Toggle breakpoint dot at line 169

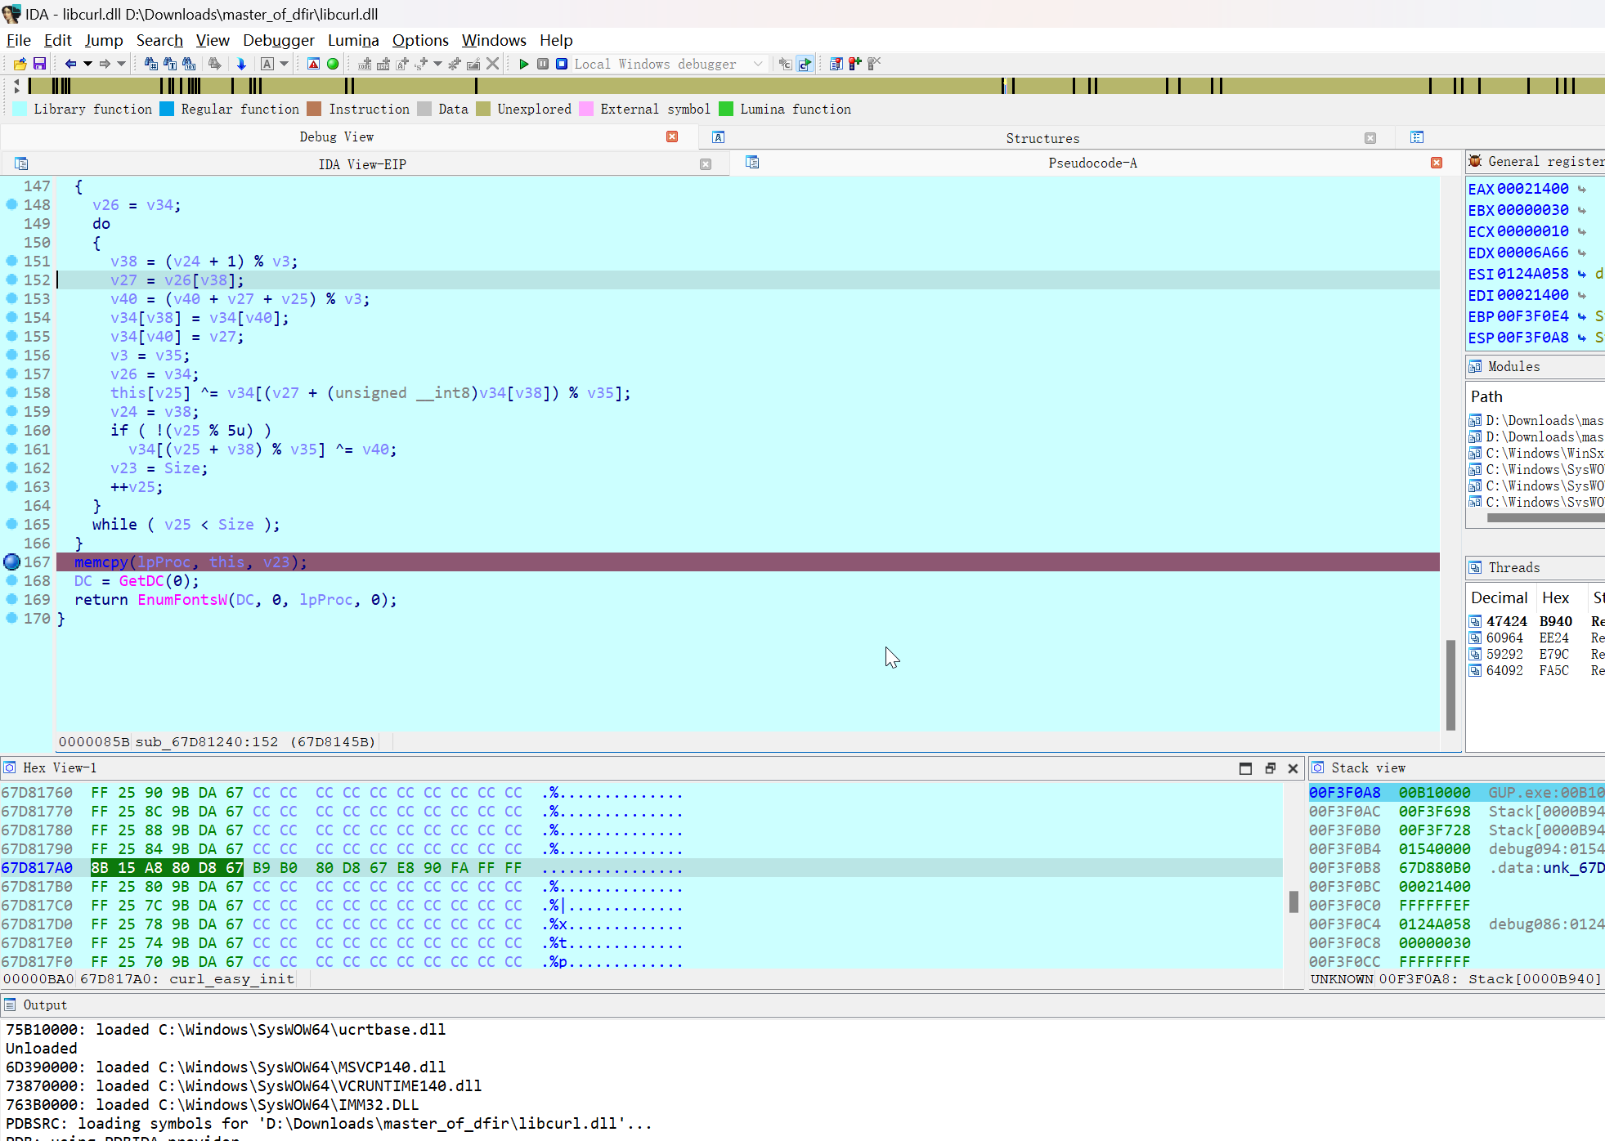click(x=11, y=599)
